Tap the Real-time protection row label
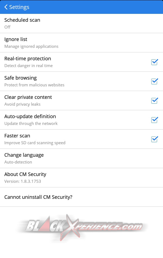 pos(28,59)
